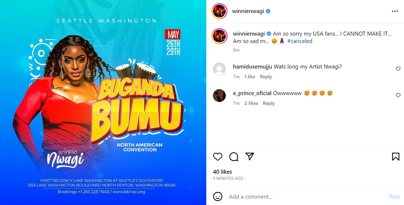View e_prince_oficial's profile picture
The height and width of the screenshot is (205, 404).
[x=219, y=96]
